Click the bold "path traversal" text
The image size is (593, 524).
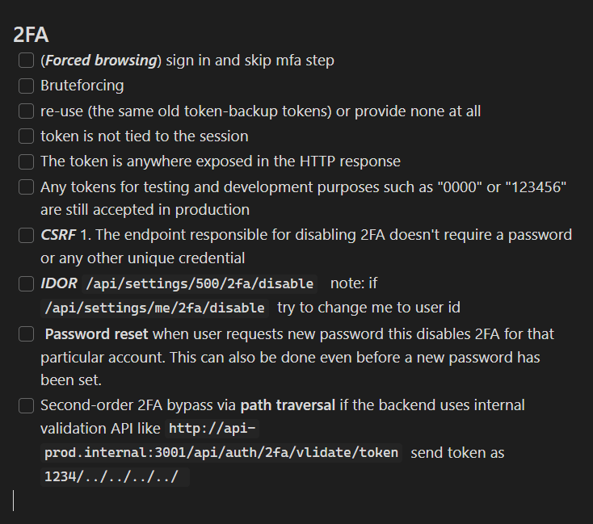(x=288, y=405)
